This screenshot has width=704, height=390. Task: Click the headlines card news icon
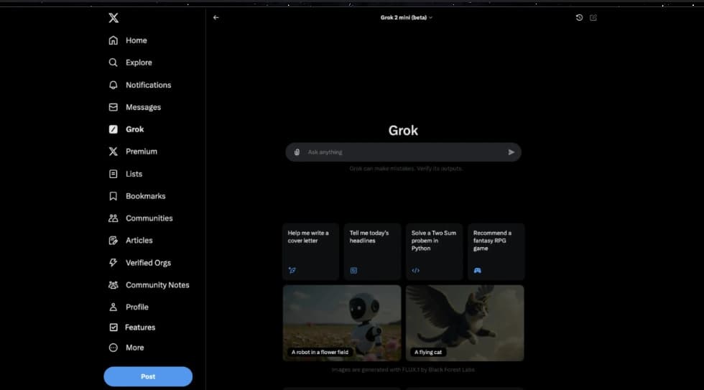353,270
